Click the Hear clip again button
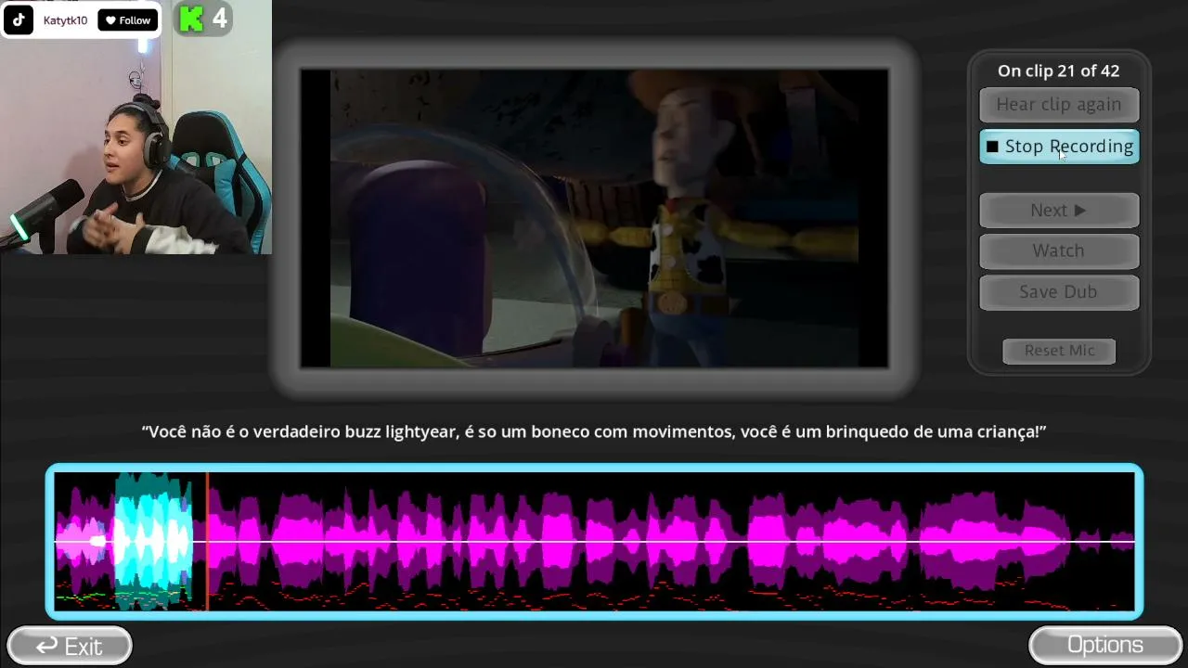The height and width of the screenshot is (668, 1188). pos(1059,105)
